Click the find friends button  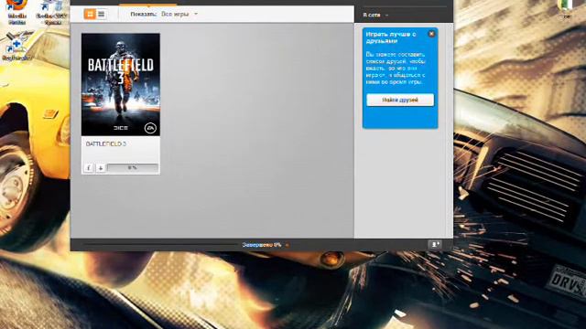coord(400,100)
